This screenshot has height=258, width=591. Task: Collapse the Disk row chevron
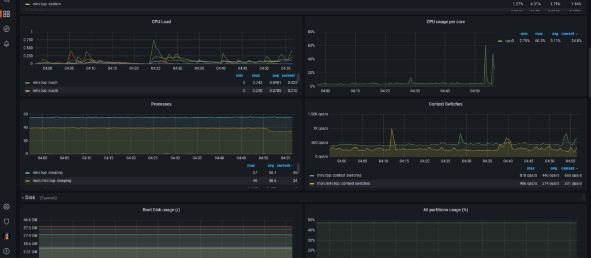click(x=23, y=197)
